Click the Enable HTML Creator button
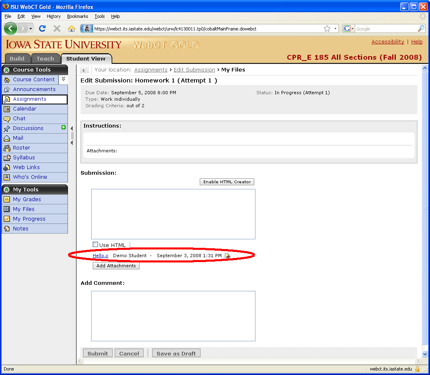The image size is (430, 375). (x=227, y=182)
